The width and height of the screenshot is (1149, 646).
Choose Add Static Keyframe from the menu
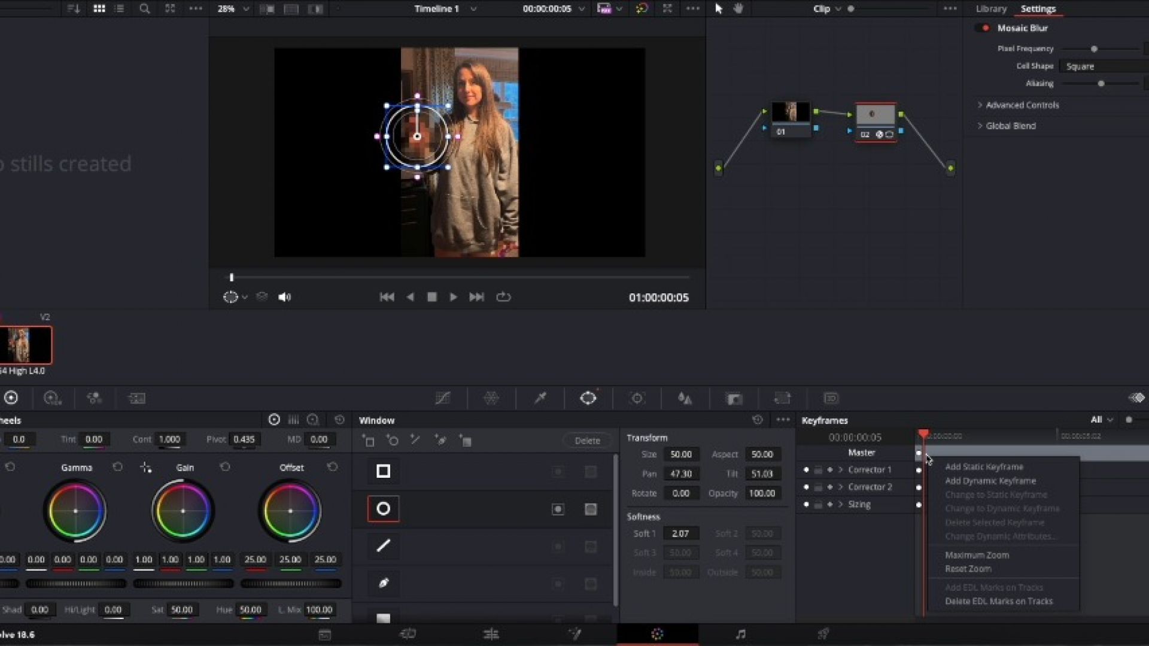(984, 467)
